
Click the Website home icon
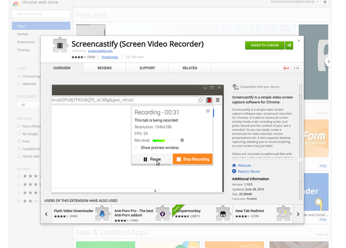(x=234, y=165)
